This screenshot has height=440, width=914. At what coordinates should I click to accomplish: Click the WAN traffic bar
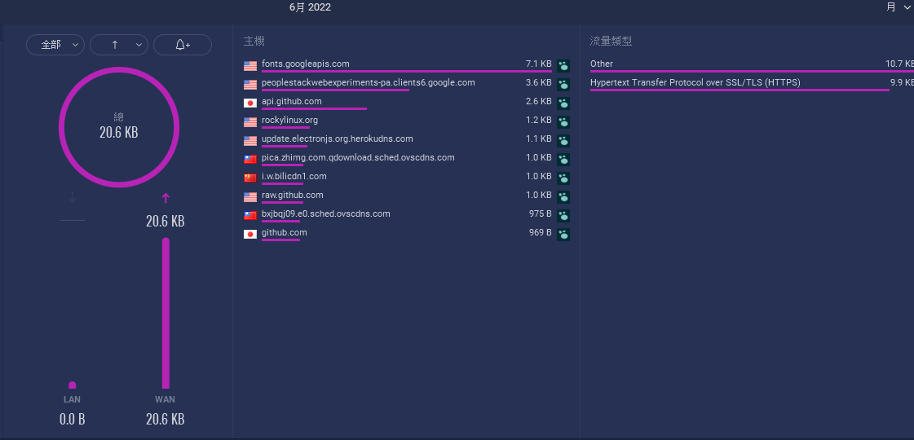[166, 313]
